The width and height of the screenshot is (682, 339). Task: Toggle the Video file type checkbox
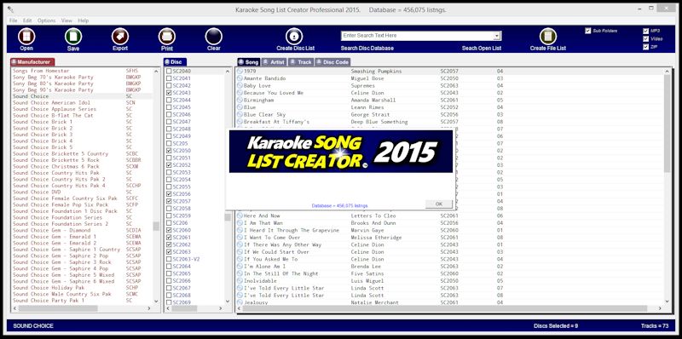(645, 38)
